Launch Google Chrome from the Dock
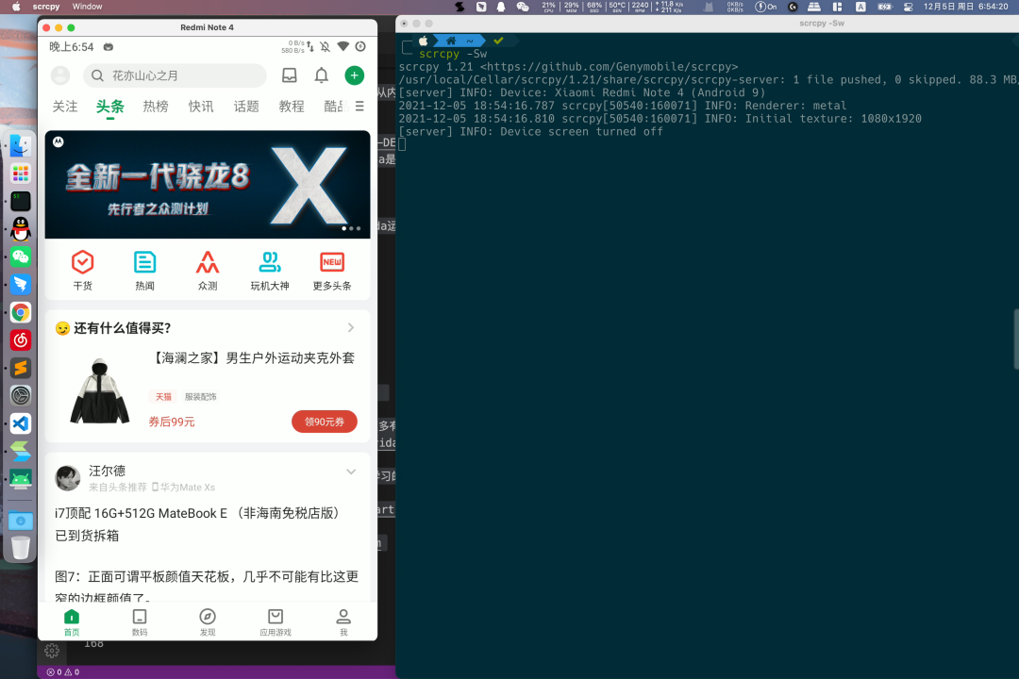Screen dimensions: 1019x679 coord(20,312)
